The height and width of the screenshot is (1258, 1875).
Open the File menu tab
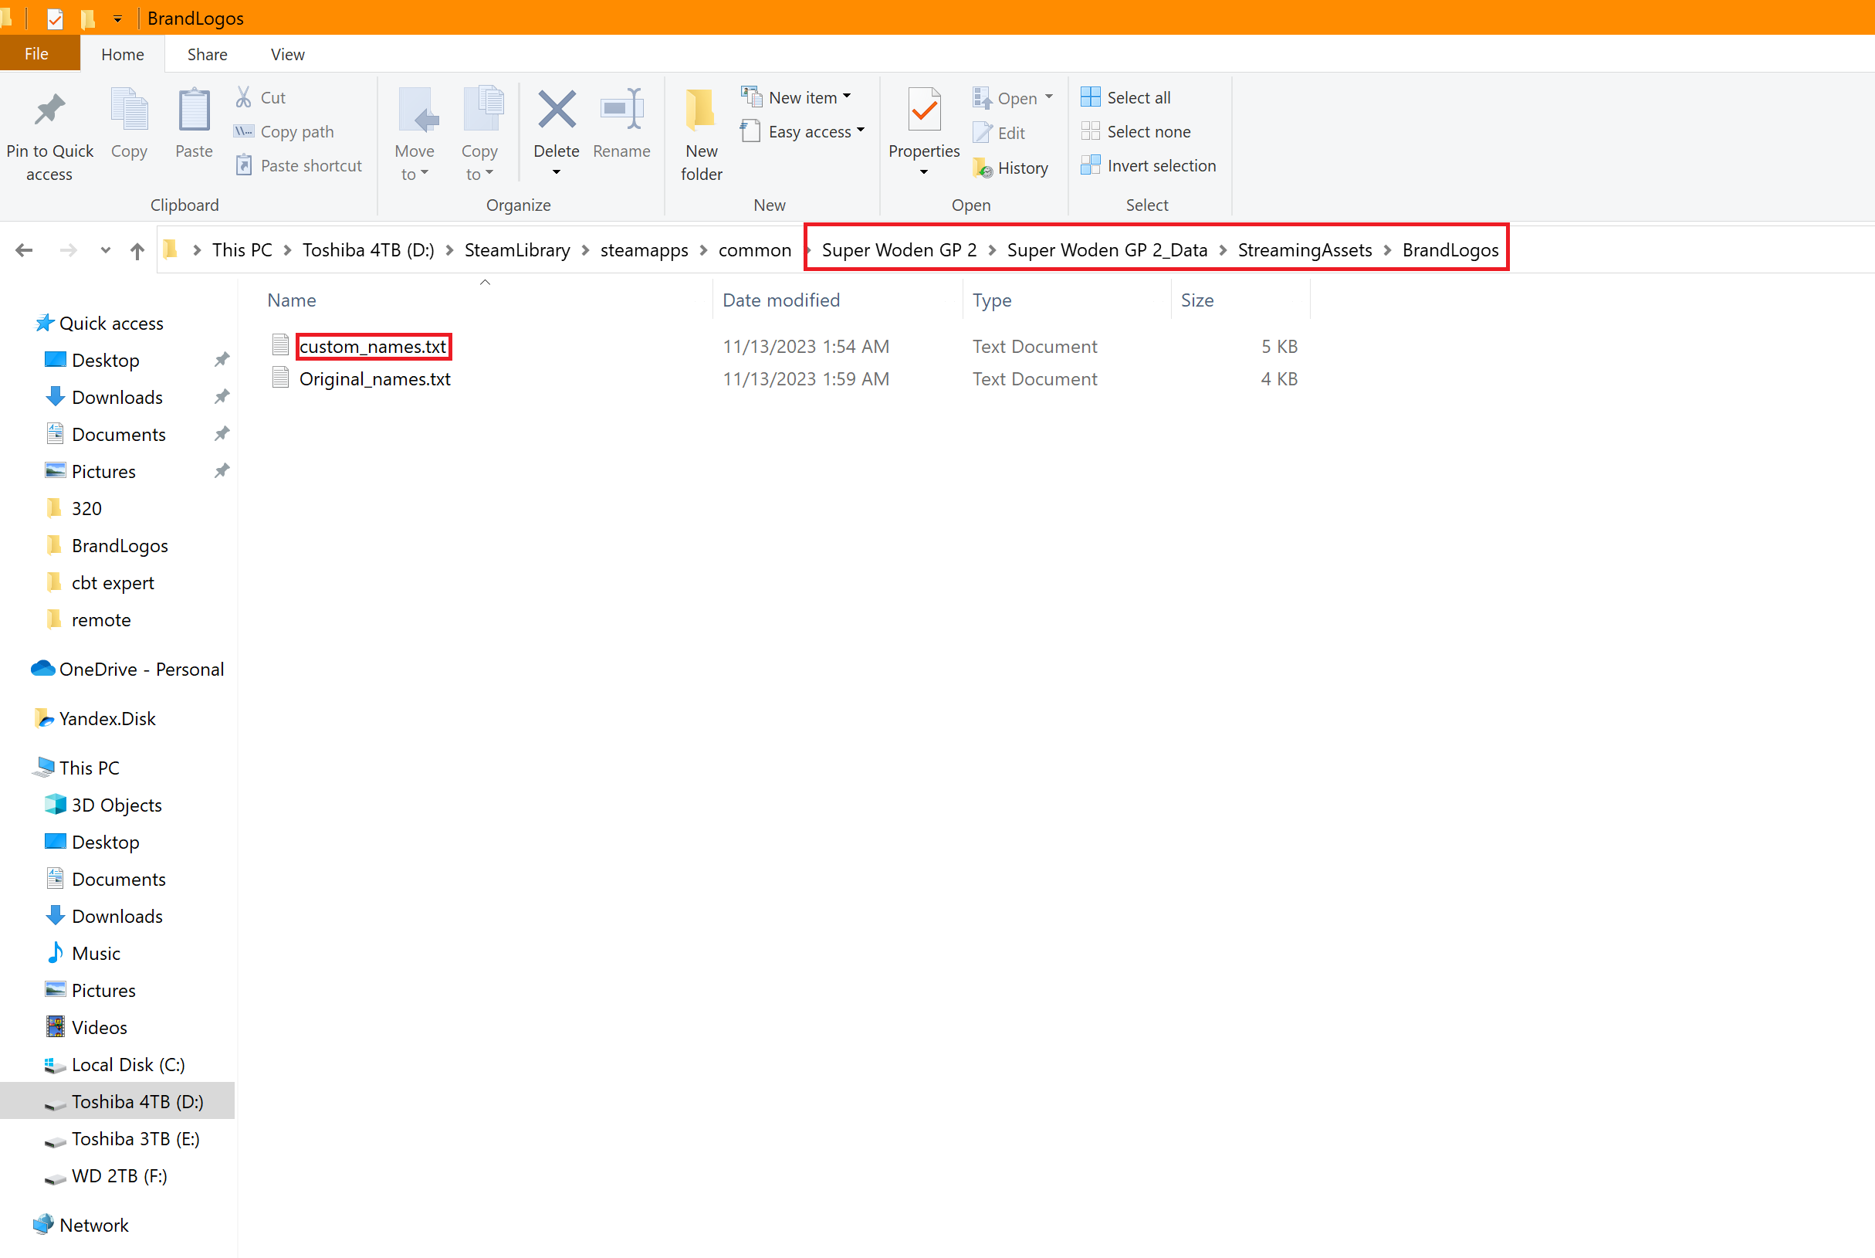[36, 55]
